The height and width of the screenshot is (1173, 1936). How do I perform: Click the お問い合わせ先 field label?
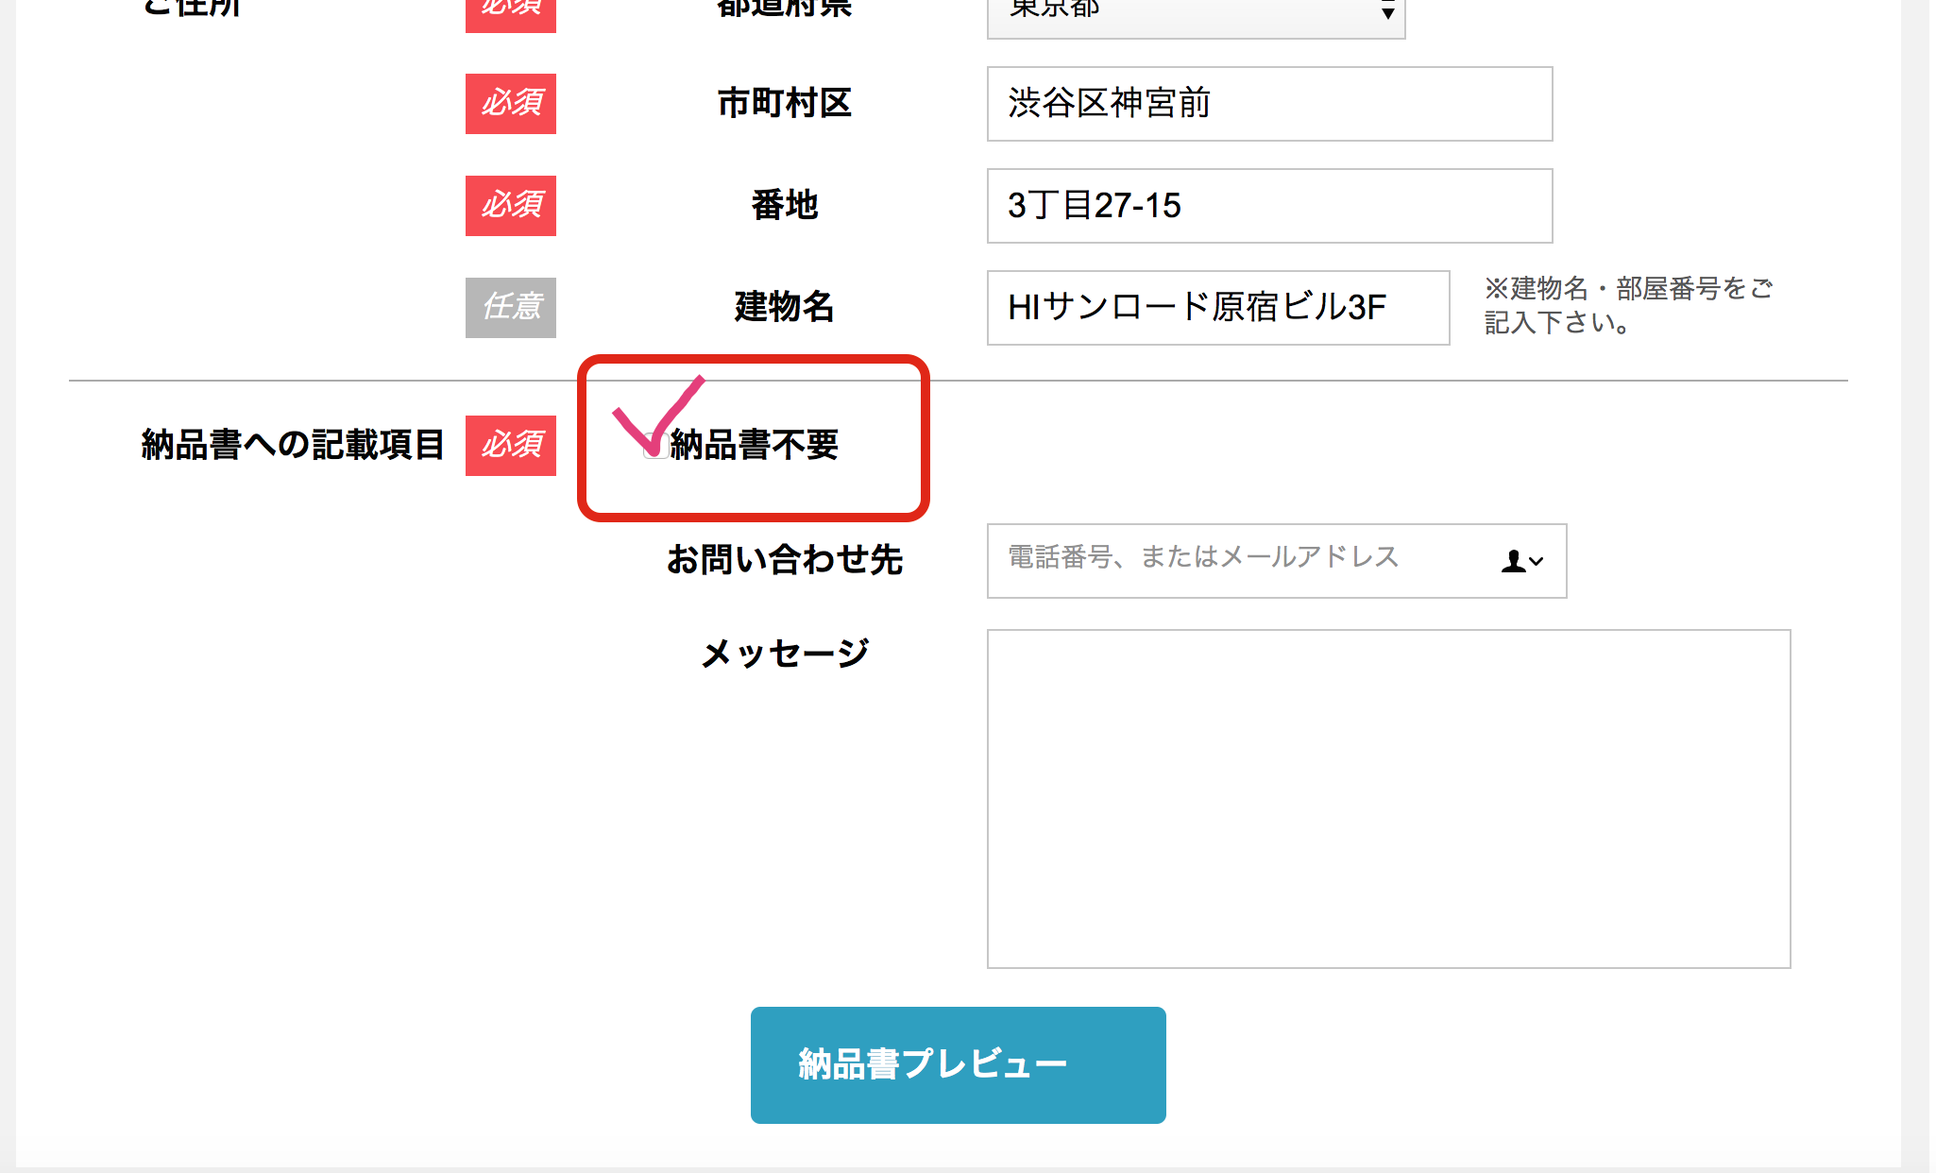[x=784, y=560]
